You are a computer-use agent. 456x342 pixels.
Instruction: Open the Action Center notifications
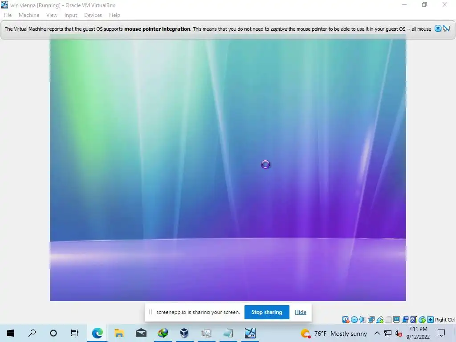click(x=441, y=333)
